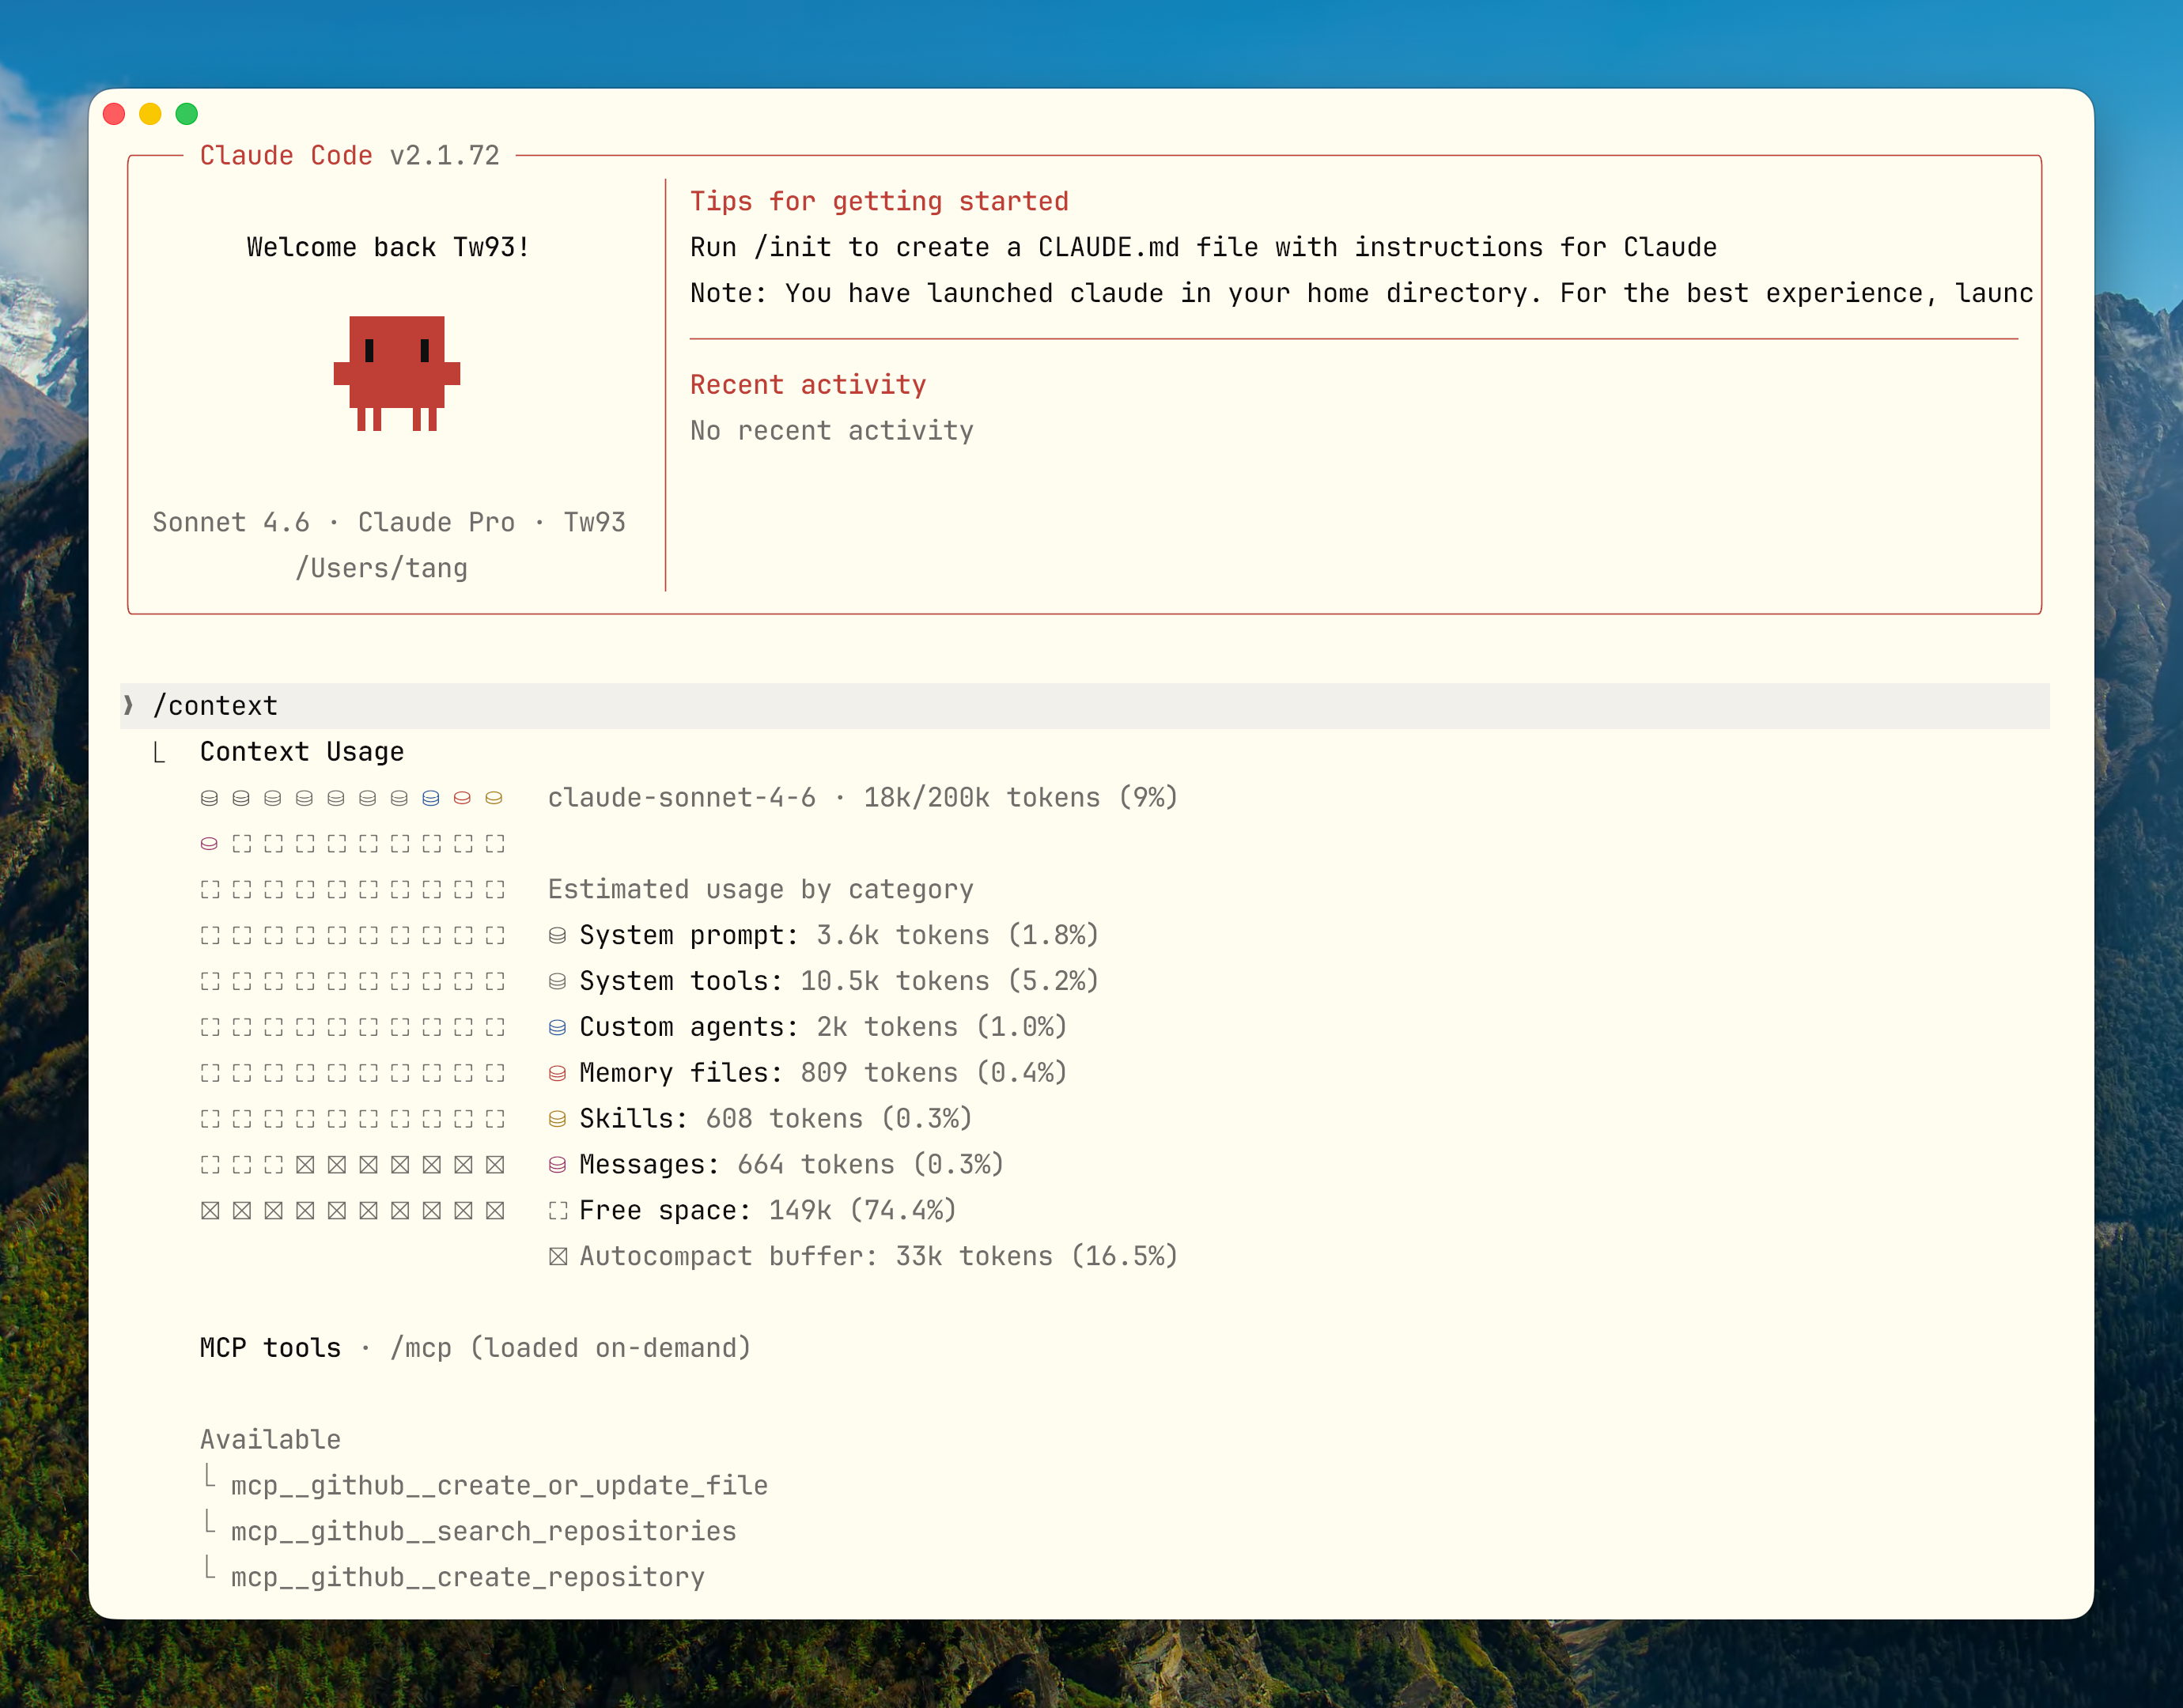This screenshot has width=2183, height=1708.
Task: Select the yellow Skills token icon
Action: coord(557,1118)
